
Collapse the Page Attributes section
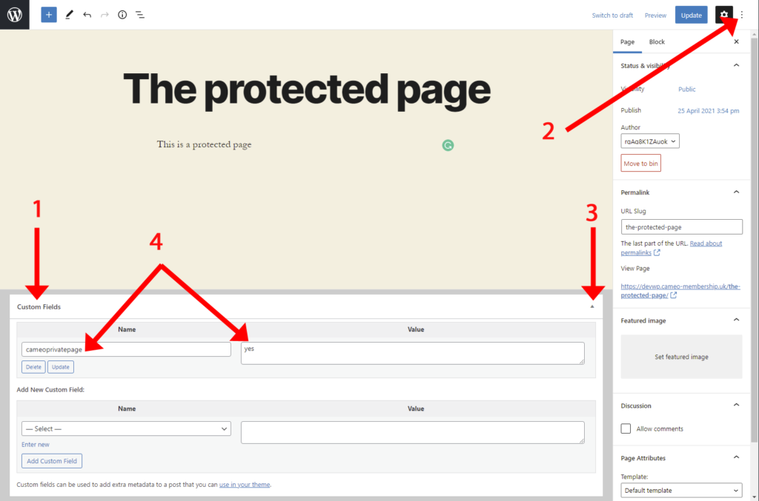[736, 457]
